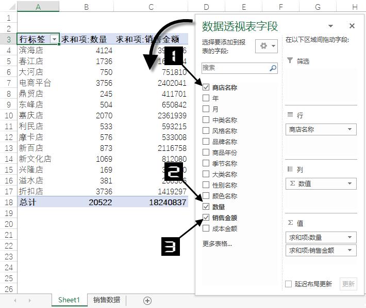Viewport: 366px width, 308px height.
Task: Open the gear tools menu in field pane
Action: click(267, 46)
